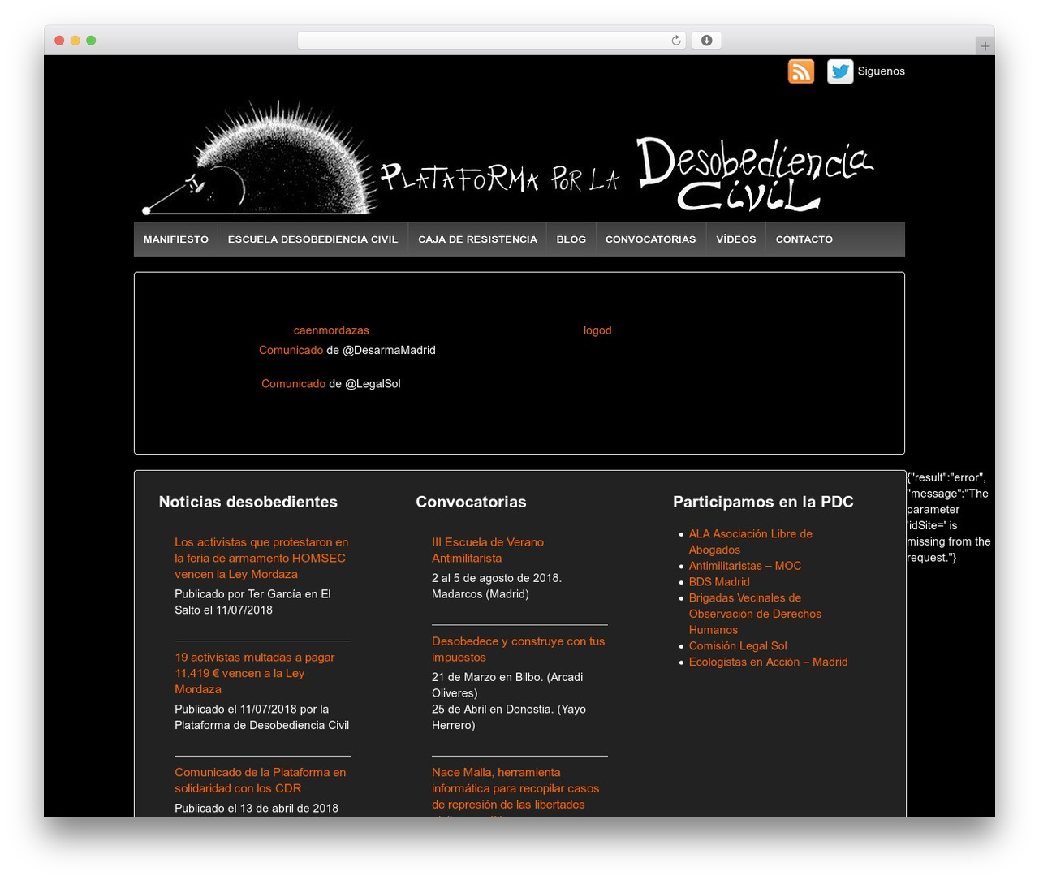The width and height of the screenshot is (1039, 880).
Task: Open the orange RSS feed icon
Action: (x=801, y=71)
